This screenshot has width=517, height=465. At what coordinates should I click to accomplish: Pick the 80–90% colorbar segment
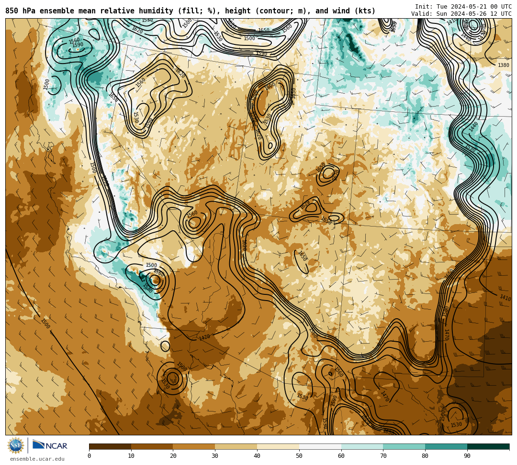pos(446,446)
